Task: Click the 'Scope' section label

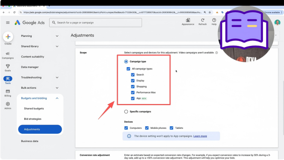Action: point(83,53)
